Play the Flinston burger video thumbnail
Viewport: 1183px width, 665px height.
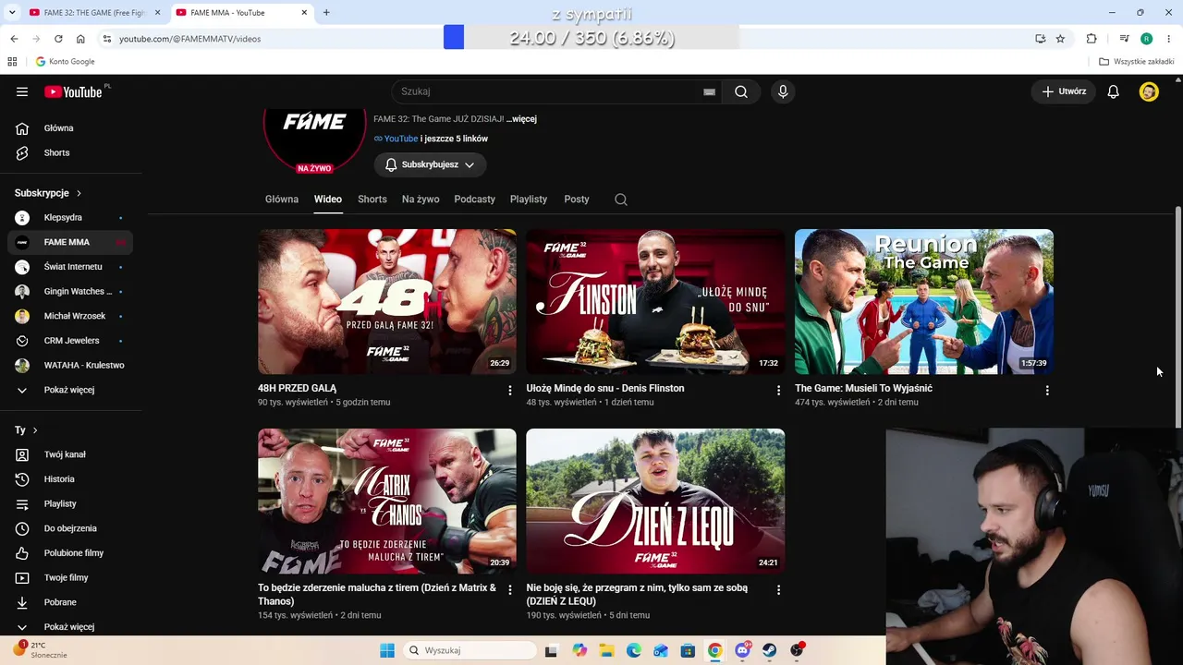(655, 302)
